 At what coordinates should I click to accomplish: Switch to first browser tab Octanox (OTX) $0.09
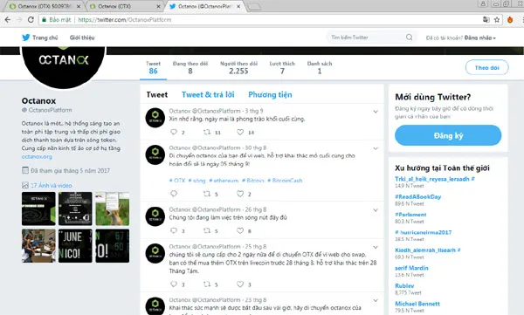[x=45, y=6]
